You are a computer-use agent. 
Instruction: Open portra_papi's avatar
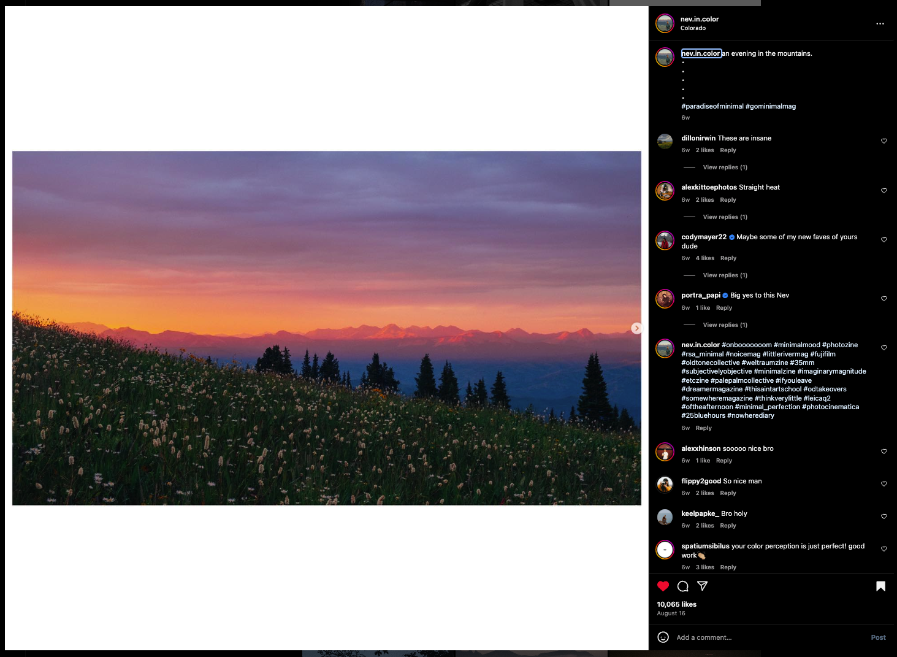point(665,299)
